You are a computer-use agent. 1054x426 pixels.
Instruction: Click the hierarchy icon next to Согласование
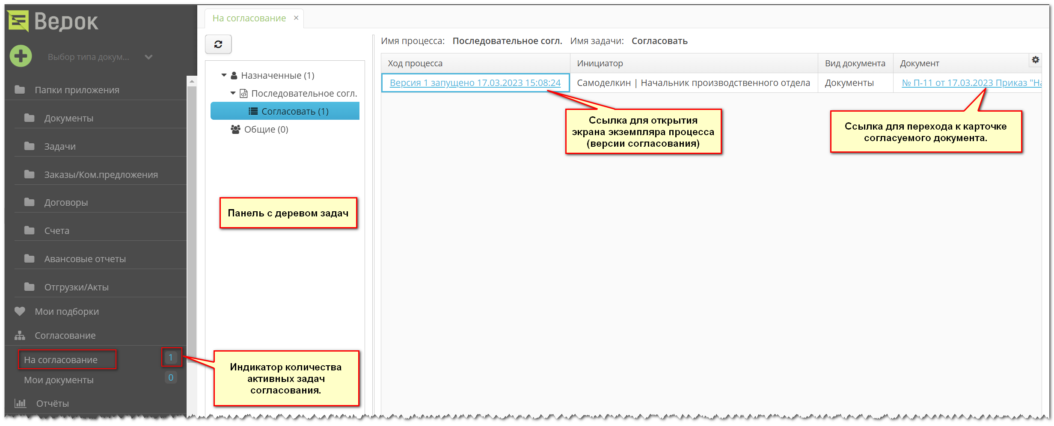[x=20, y=335]
